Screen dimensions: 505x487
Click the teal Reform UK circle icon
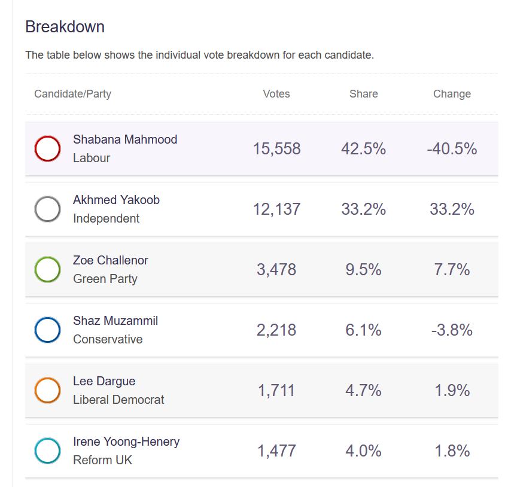click(48, 451)
